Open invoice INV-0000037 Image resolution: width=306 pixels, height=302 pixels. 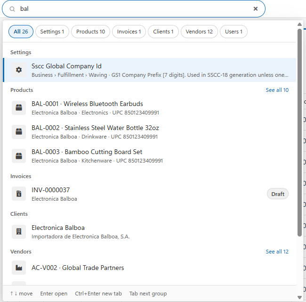tap(150, 194)
